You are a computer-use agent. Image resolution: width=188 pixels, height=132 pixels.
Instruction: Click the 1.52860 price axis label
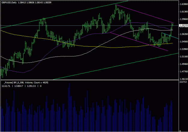pos(184,49)
